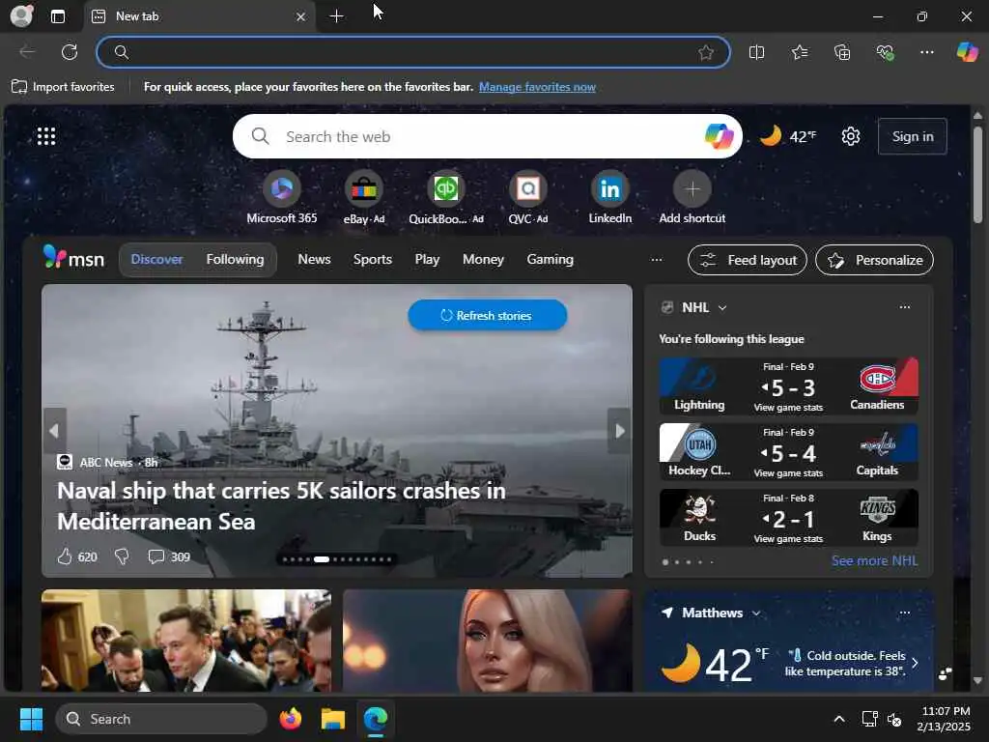Open Copilot sidebar icon
989x742 pixels.
tap(968, 52)
